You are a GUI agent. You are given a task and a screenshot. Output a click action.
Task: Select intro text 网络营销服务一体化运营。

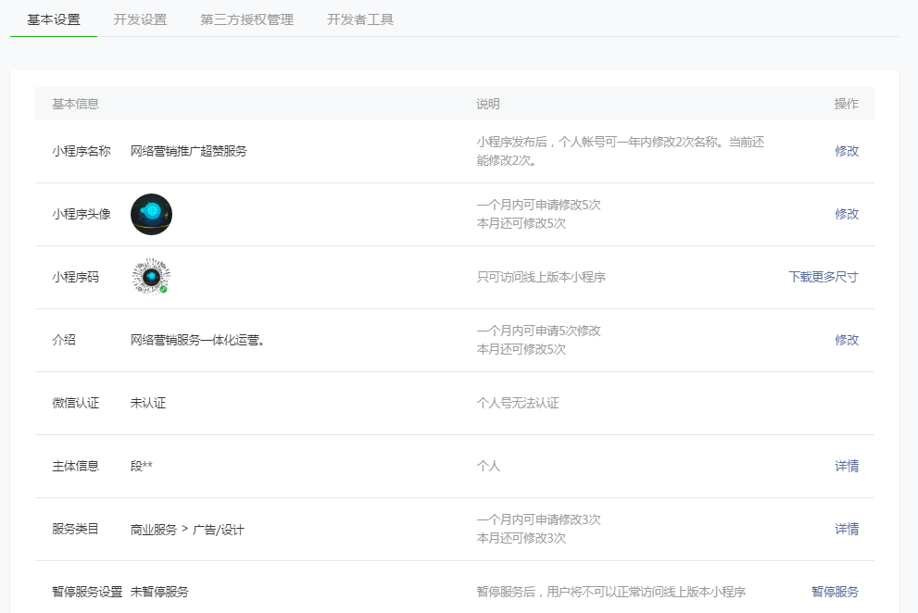pyautogui.click(x=197, y=340)
